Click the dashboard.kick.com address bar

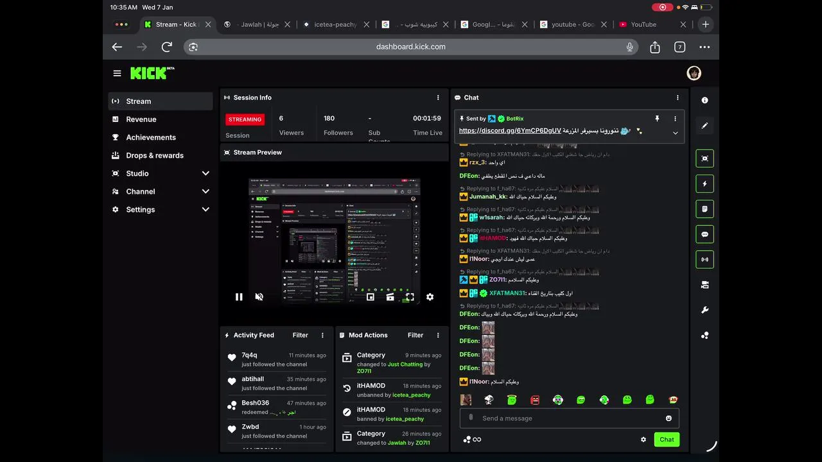click(411, 47)
